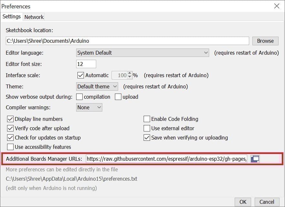The height and width of the screenshot is (207, 285).
Task: Enable Use accessibility features
Action: pos(11,147)
